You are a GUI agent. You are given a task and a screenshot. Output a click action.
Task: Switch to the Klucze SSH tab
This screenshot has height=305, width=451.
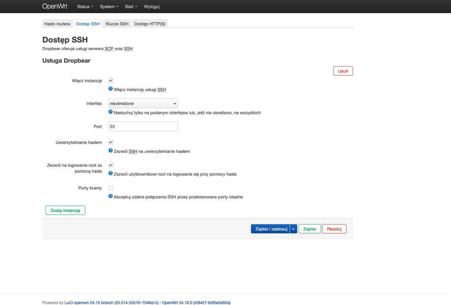117,24
